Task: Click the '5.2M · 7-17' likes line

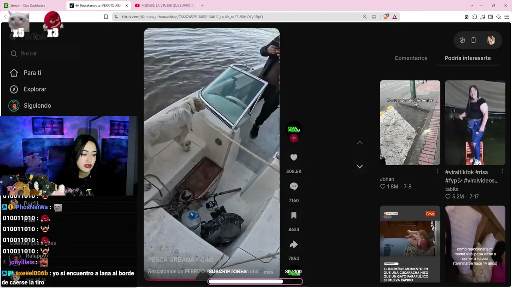Action: tap(462, 197)
